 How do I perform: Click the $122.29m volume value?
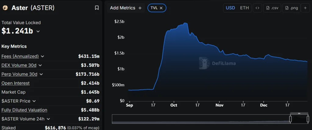pyautogui.click(x=89, y=119)
